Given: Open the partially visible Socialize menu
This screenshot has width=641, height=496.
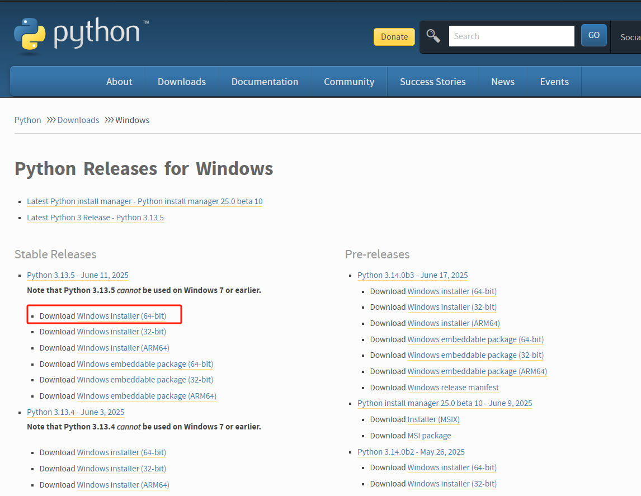Looking at the screenshot, I should click(x=630, y=37).
